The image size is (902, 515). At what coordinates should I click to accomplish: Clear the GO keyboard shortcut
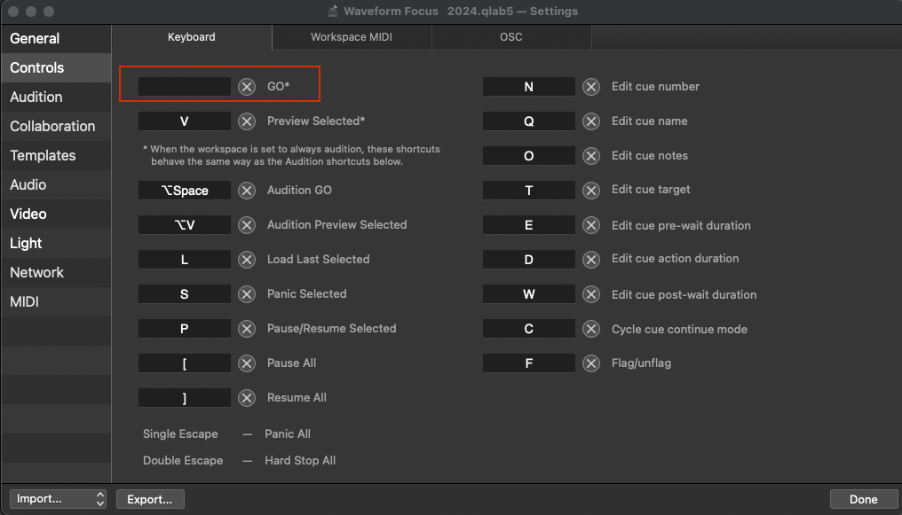247,87
